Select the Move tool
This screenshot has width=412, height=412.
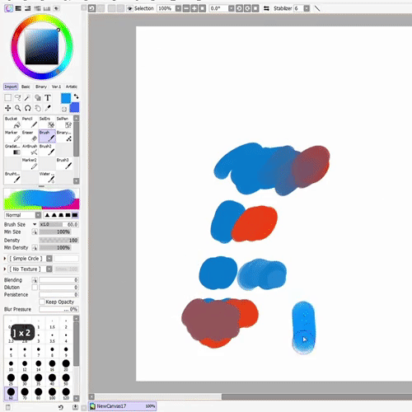coord(8,108)
